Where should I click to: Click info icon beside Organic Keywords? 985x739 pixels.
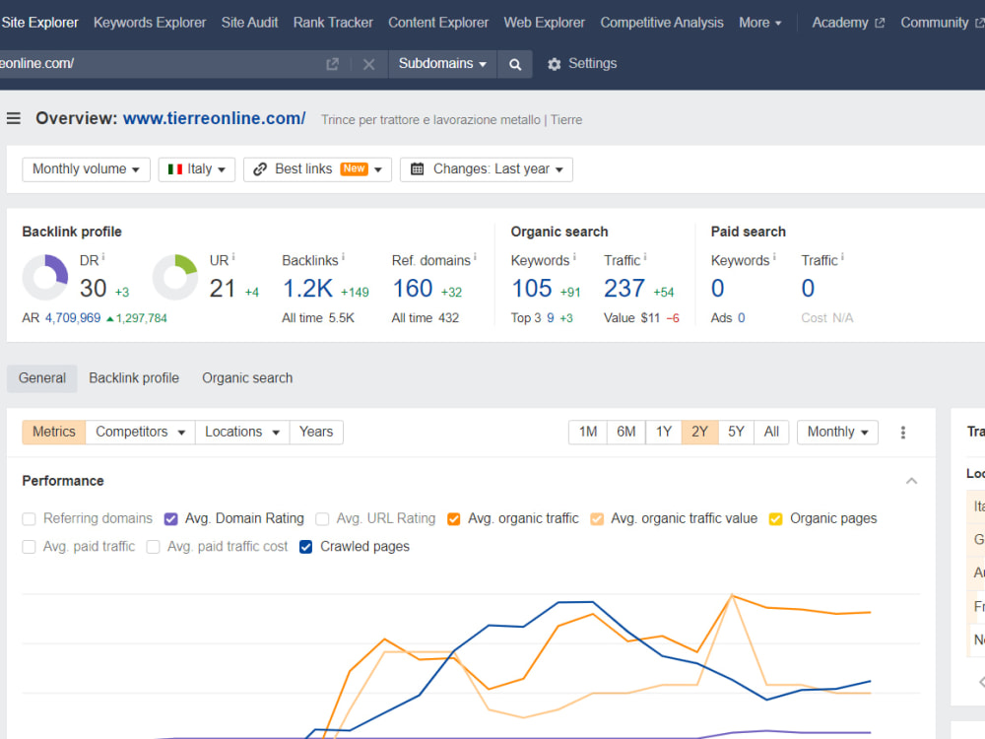pyautogui.click(x=574, y=257)
